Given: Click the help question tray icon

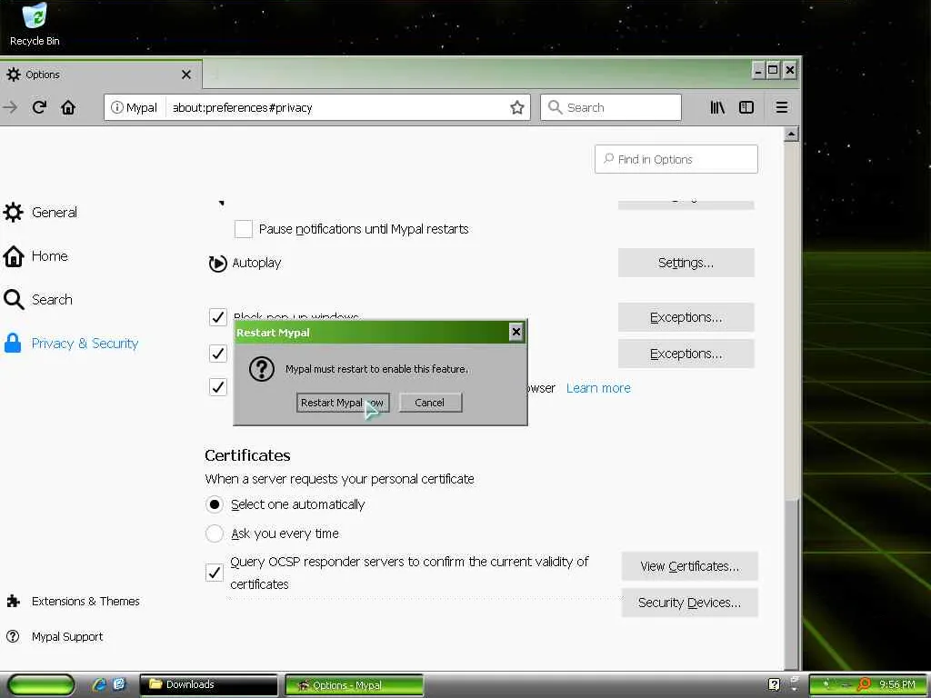Looking at the screenshot, I should [774, 684].
